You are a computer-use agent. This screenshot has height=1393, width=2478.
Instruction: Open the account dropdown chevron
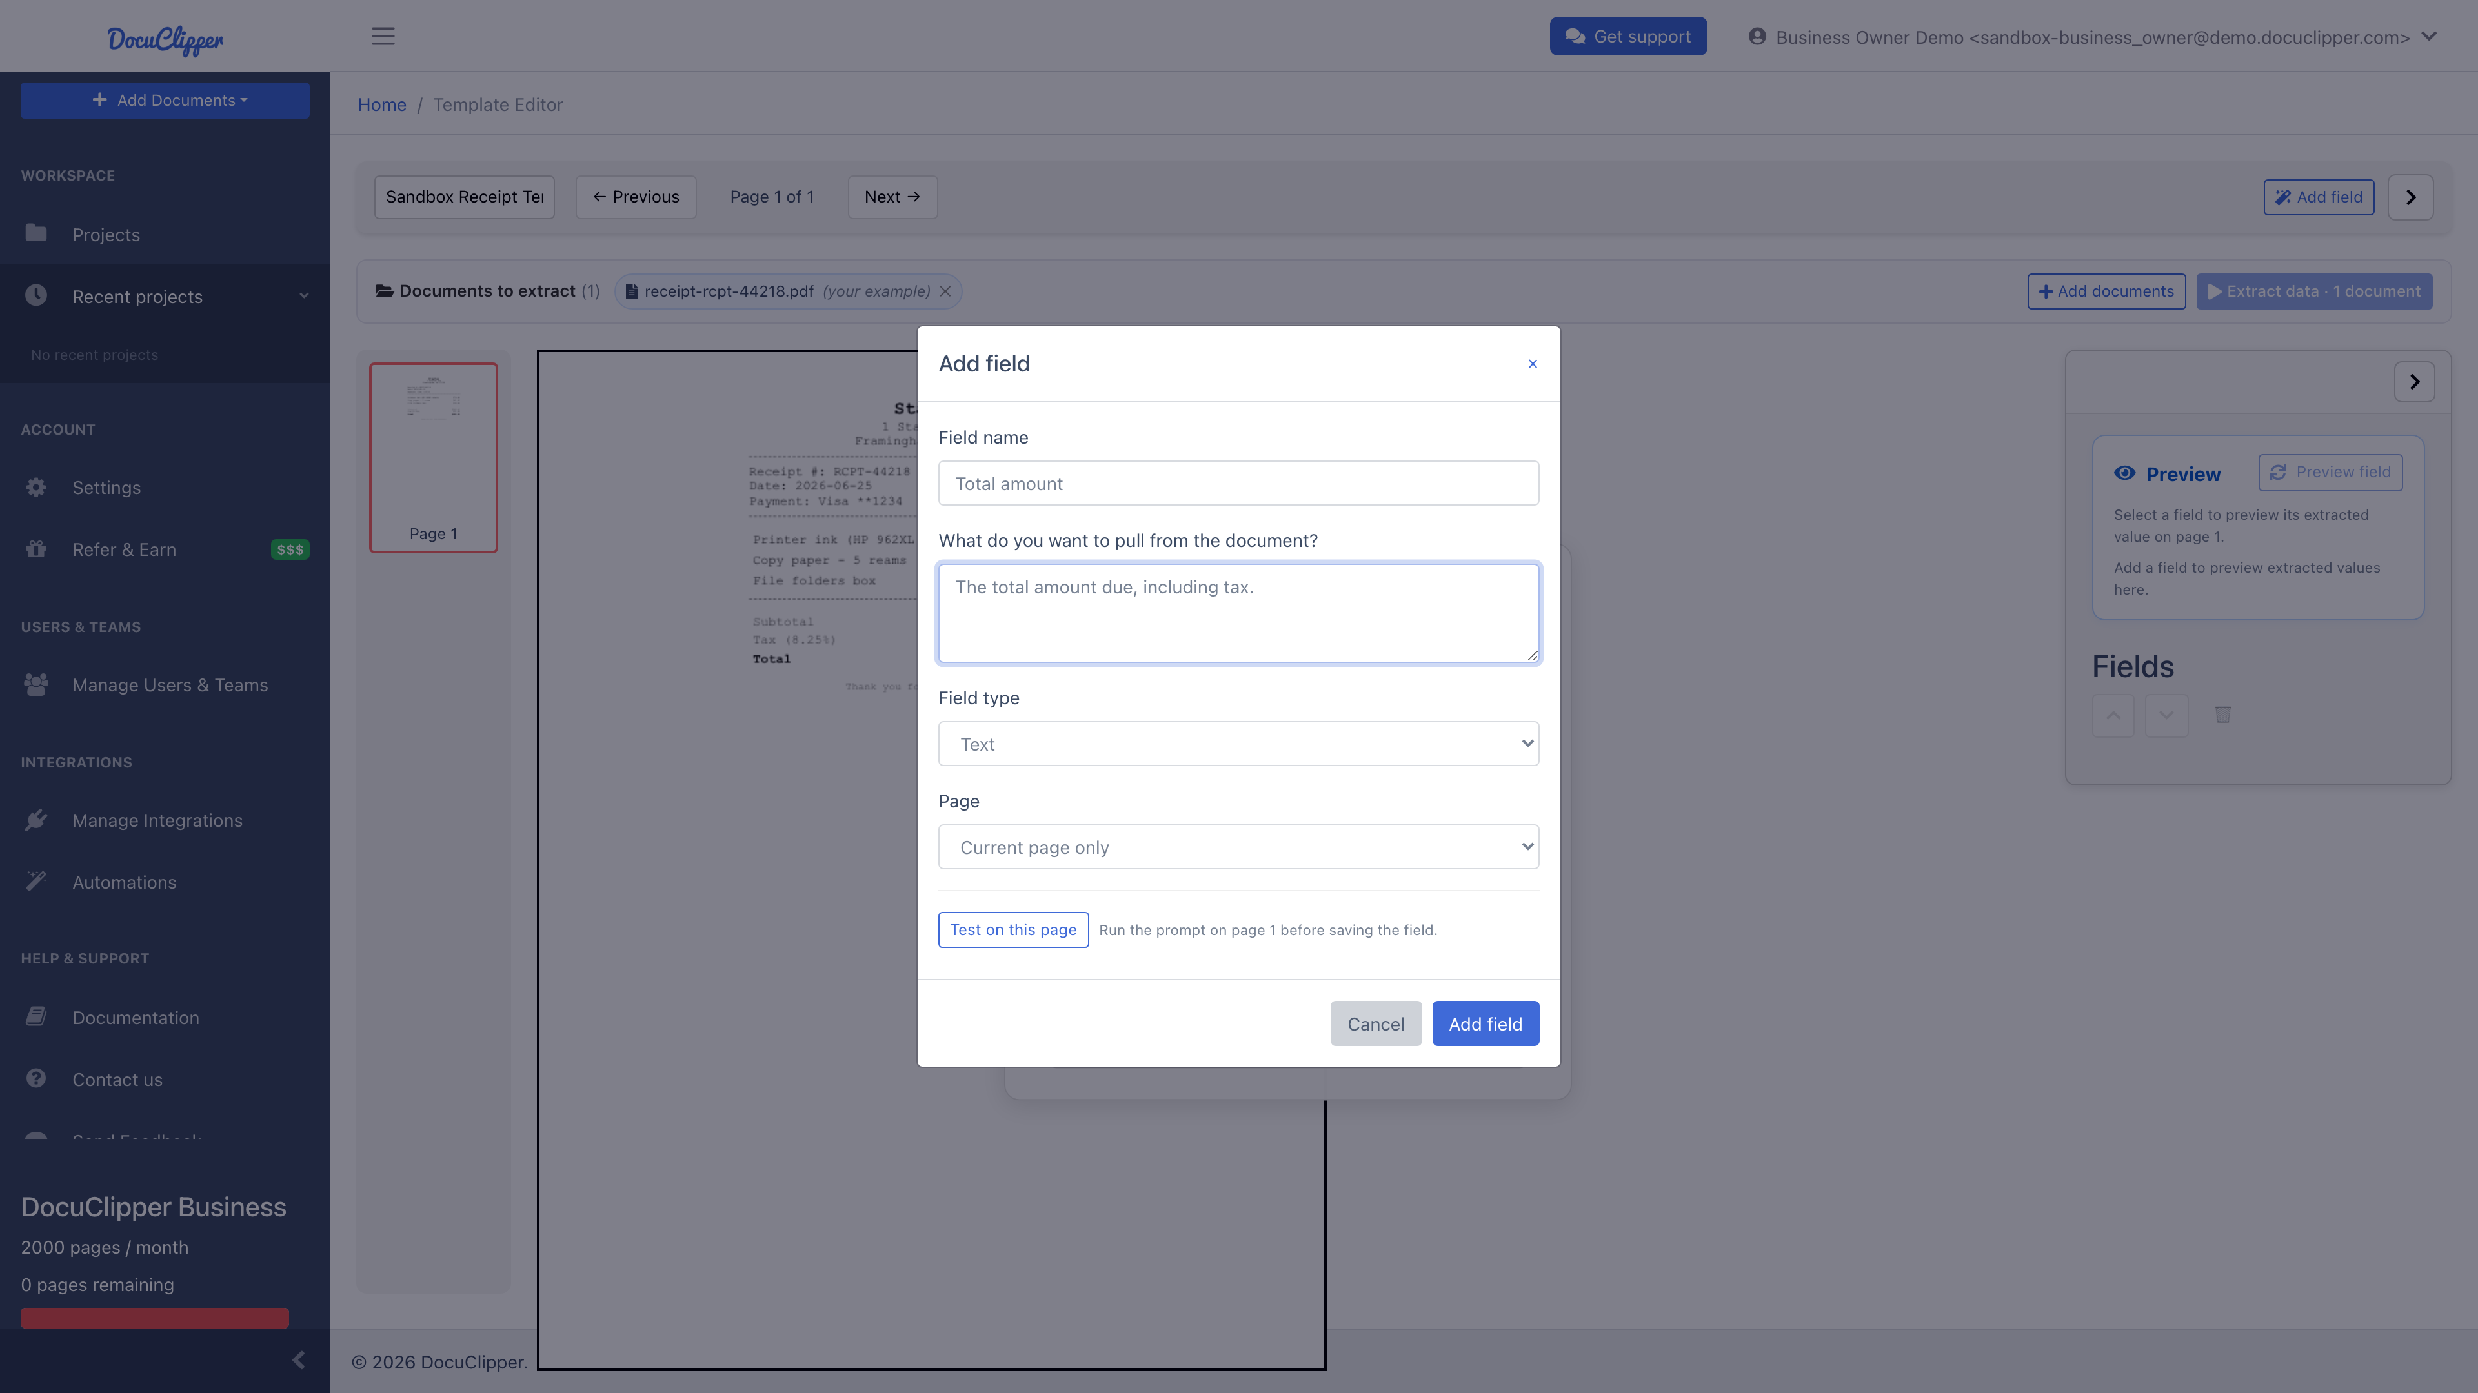[2429, 37]
